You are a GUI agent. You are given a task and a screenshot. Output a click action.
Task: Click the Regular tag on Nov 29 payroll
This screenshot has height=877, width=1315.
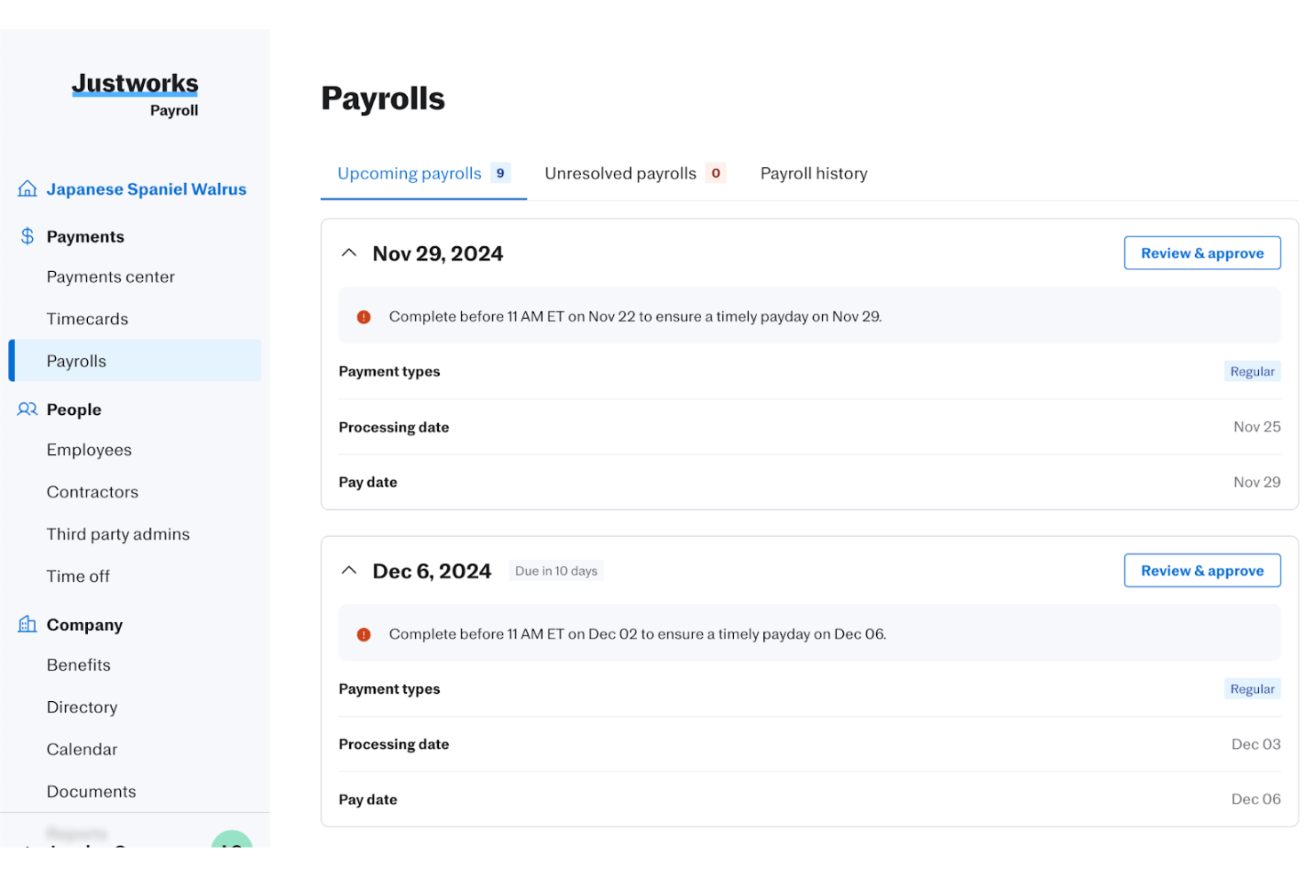[1251, 371]
